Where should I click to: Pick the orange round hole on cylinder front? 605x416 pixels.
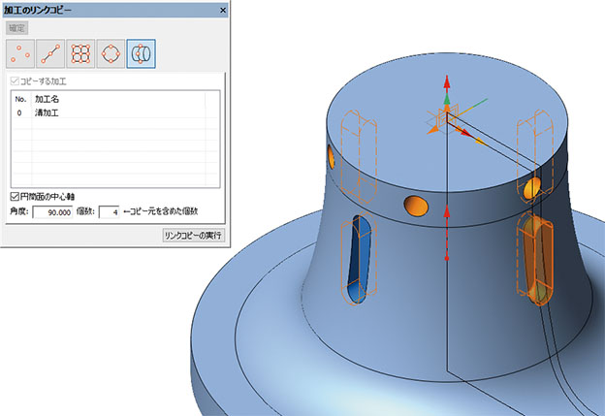point(415,205)
